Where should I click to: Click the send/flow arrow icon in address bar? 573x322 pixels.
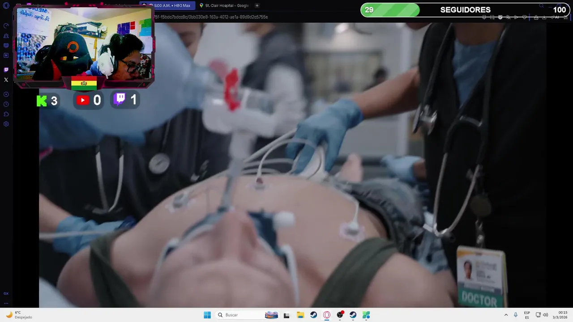516,17
